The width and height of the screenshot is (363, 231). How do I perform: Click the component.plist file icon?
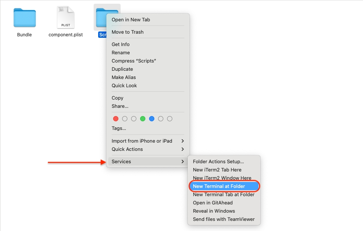[x=66, y=18]
